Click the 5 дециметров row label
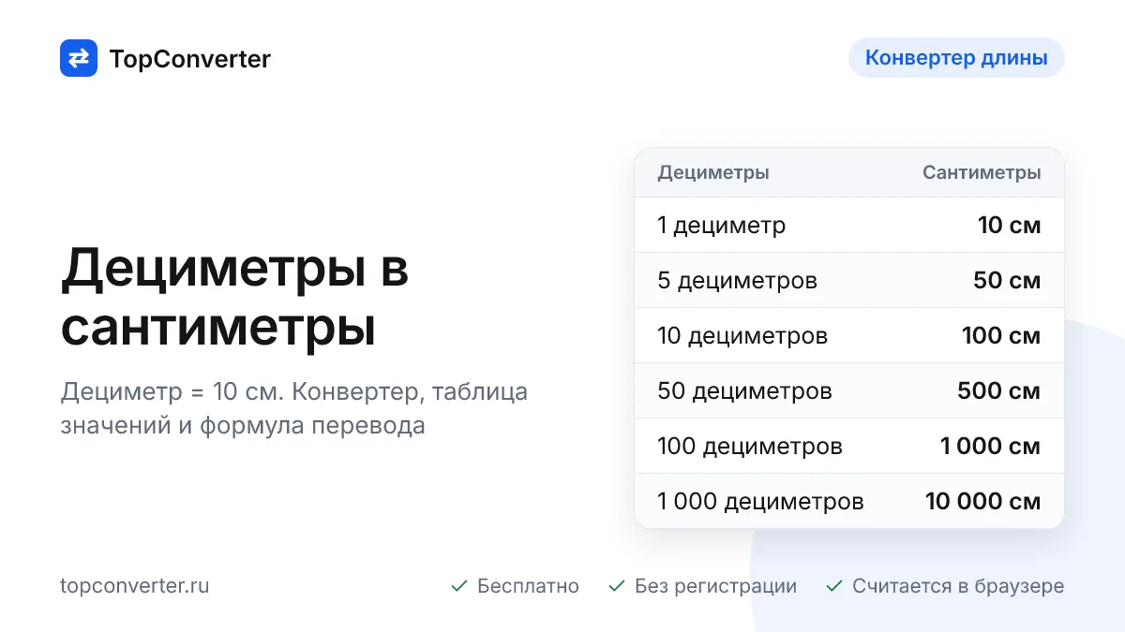Image resolution: width=1125 pixels, height=632 pixels. tap(738, 280)
